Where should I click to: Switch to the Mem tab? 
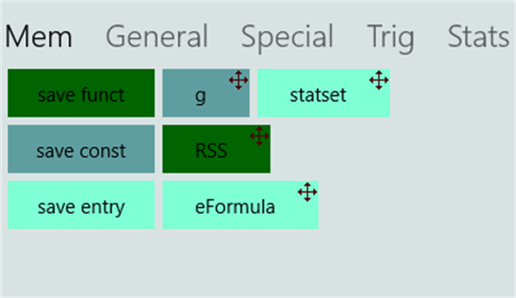pos(39,36)
